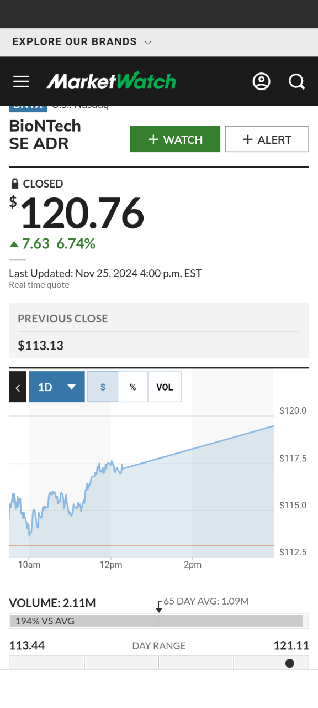Switch chart to dollar price view
Screen dimensions: 318x708
click(x=103, y=387)
